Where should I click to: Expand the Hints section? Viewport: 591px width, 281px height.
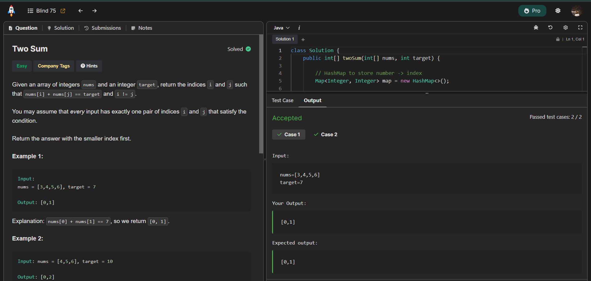tap(89, 66)
